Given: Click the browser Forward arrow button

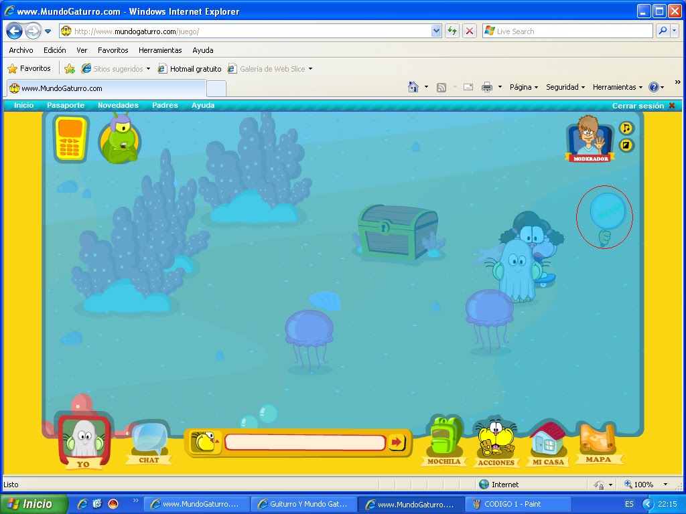Looking at the screenshot, I should tap(33, 31).
